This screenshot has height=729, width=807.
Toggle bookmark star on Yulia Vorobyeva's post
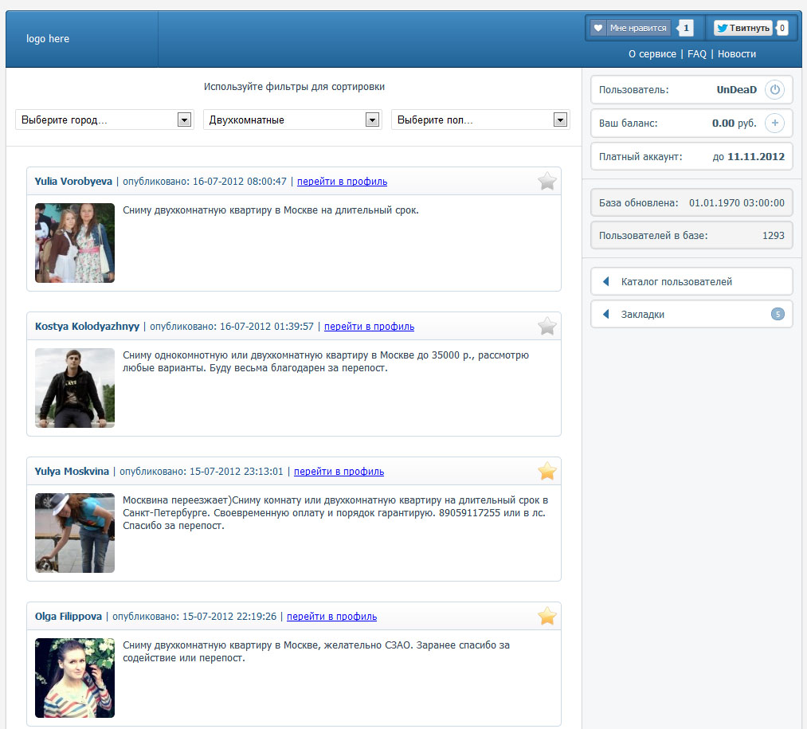pos(546,182)
